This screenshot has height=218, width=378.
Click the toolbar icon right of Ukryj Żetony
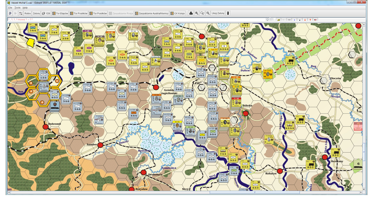coord(228,13)
